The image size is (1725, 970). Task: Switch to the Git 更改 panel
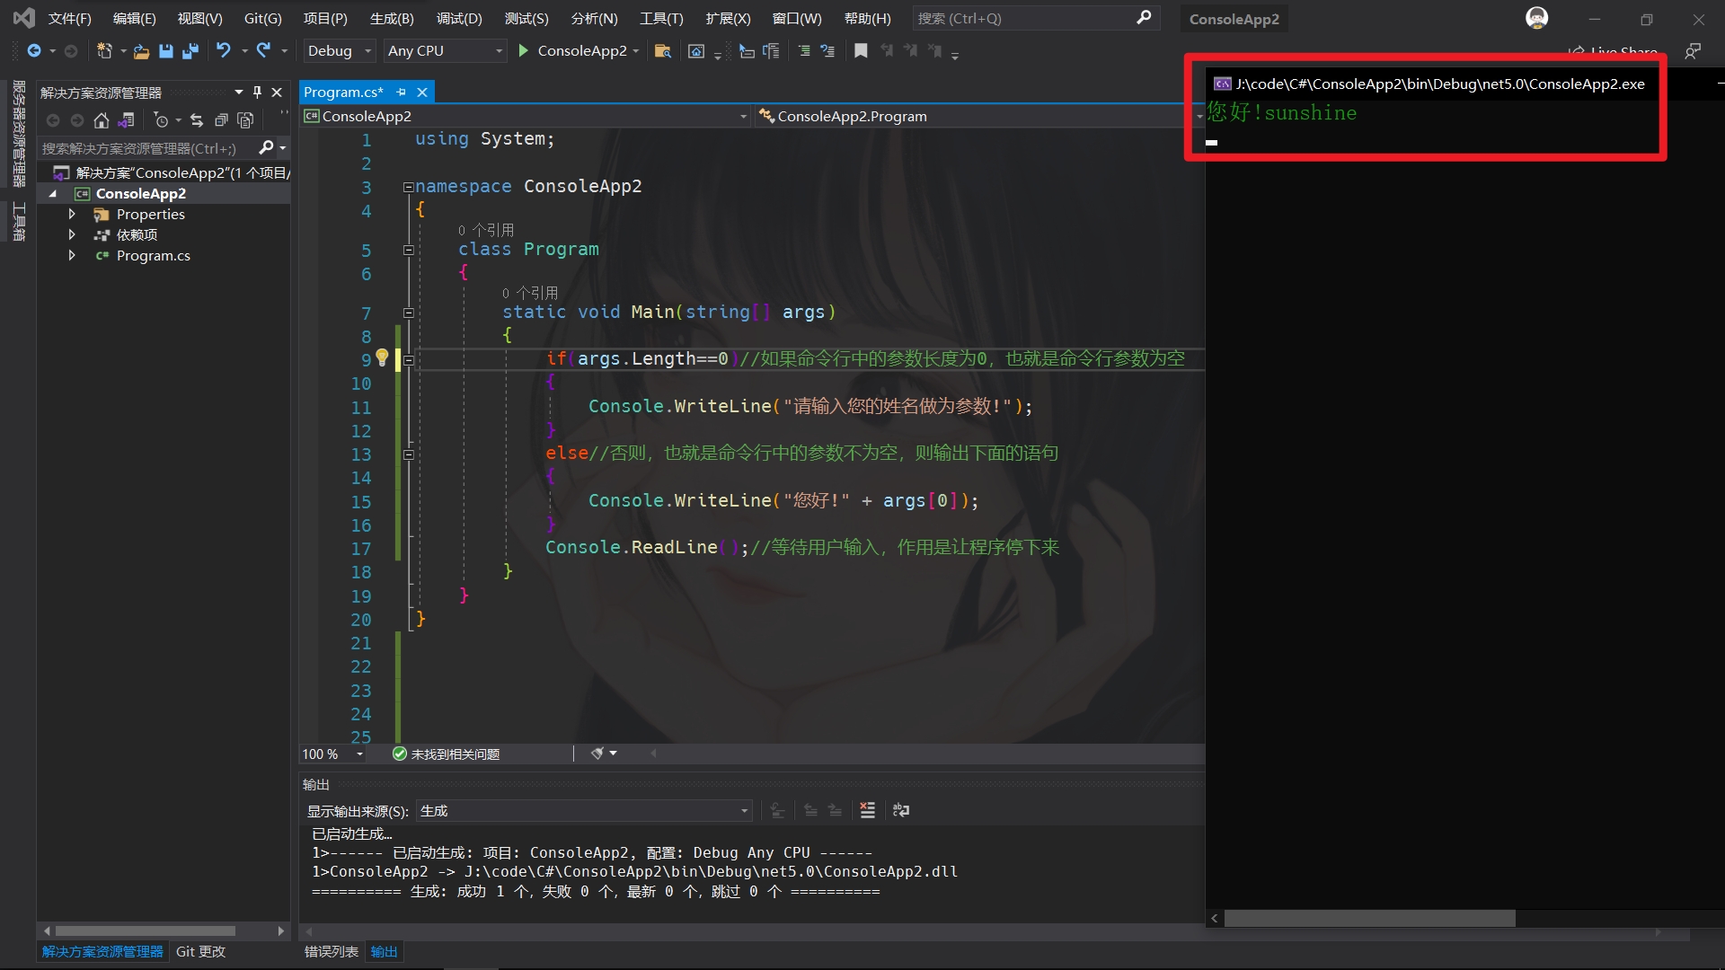200,951
